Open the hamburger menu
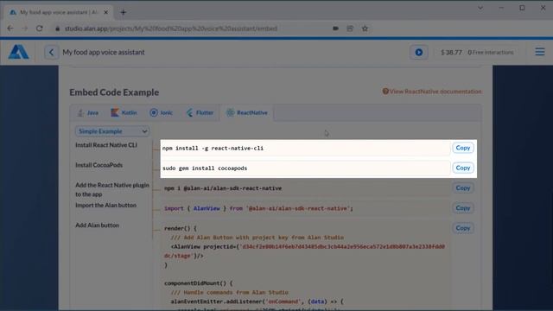 click(x=539, y=52)
